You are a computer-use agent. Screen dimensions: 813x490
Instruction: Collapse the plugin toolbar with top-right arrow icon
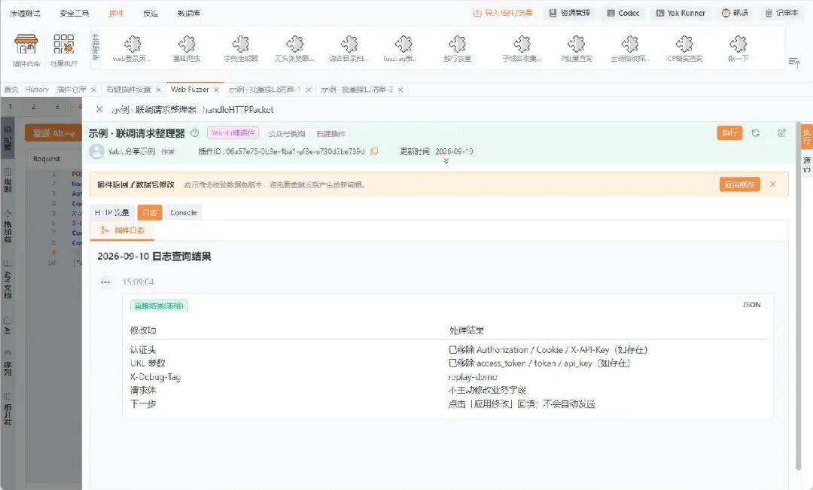tap(794, 62)
